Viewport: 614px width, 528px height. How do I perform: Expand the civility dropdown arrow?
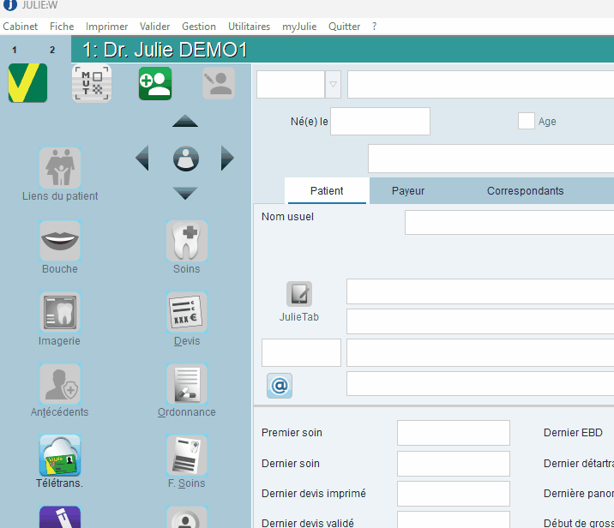tap(333, 84)
